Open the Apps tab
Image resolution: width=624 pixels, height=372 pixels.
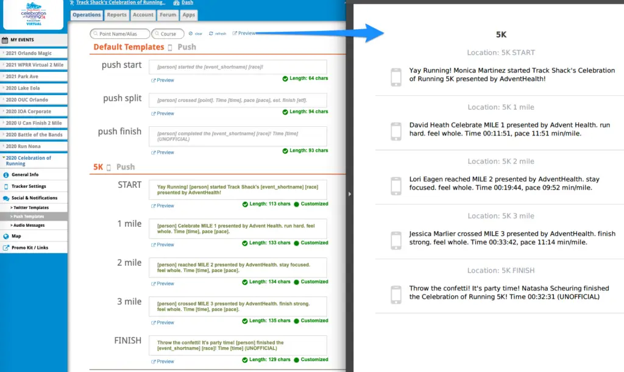click(x=189, y=15)
